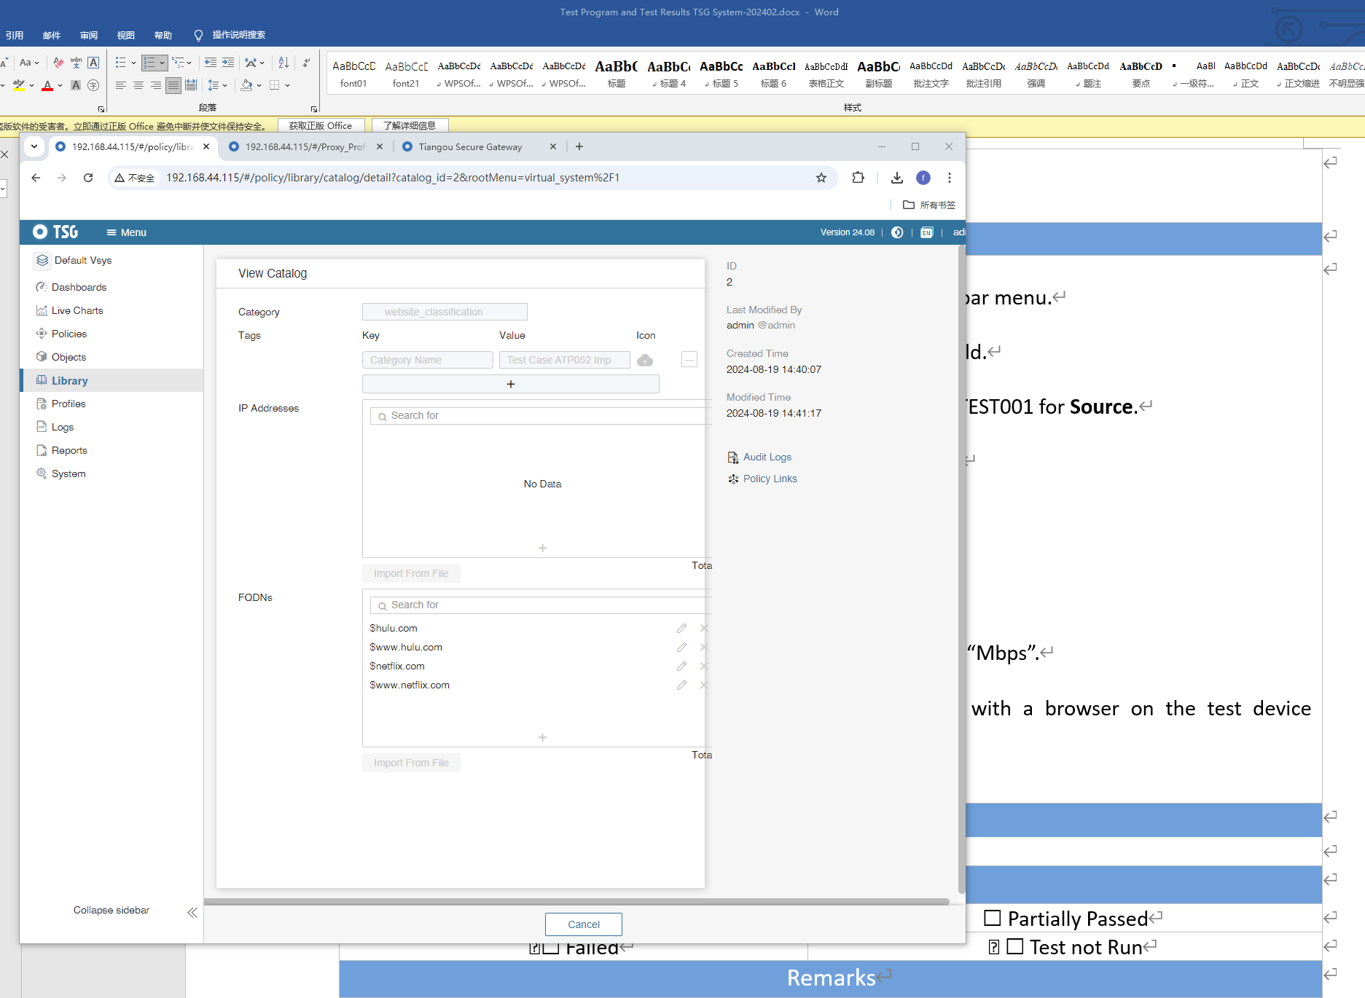1365x998 pixels.
Task: Toggle the Failed checkbox in document
Action: point(551,948)
